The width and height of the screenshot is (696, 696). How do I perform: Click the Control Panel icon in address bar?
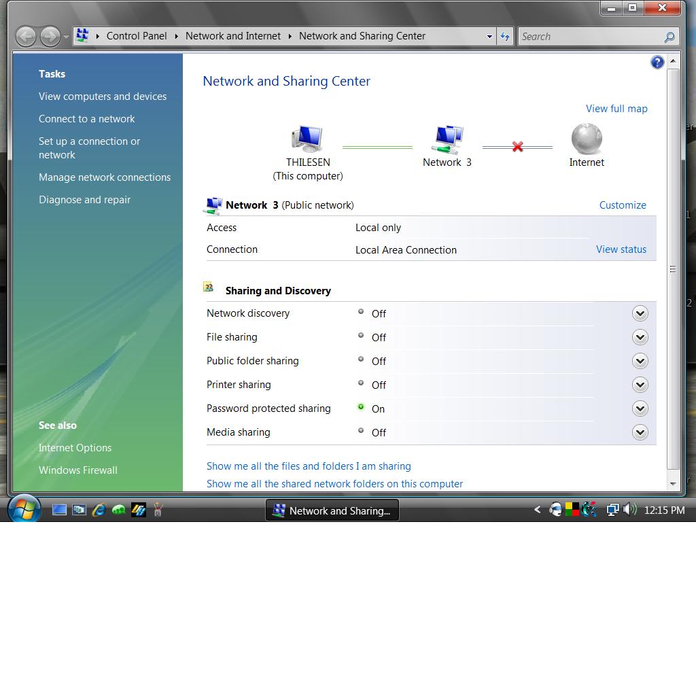click(82, 35)
